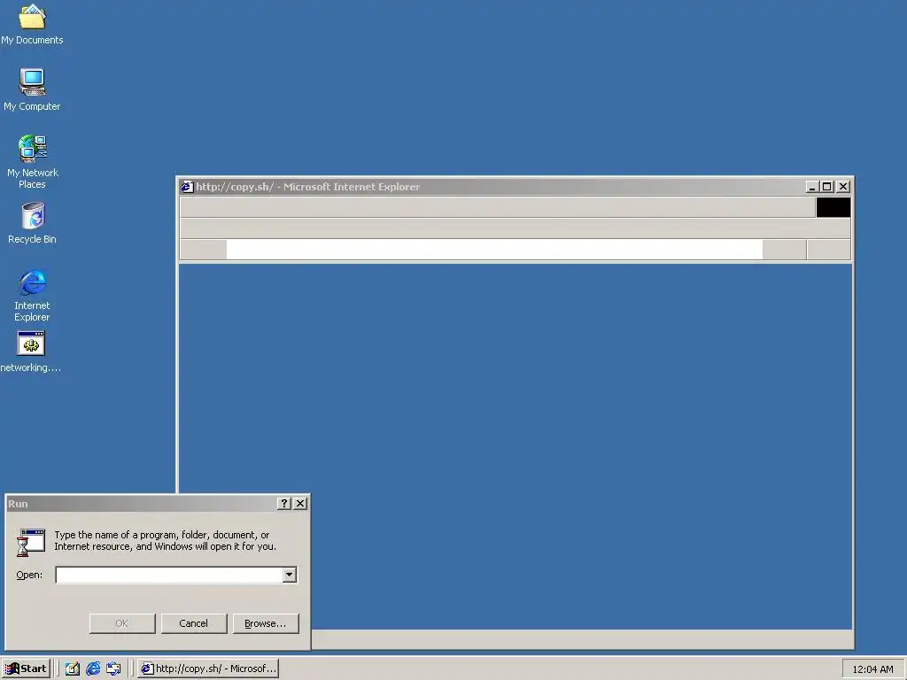907x680 pixels.
Task: Click the help question mark in Run dialog
Action: coord(284,504)
